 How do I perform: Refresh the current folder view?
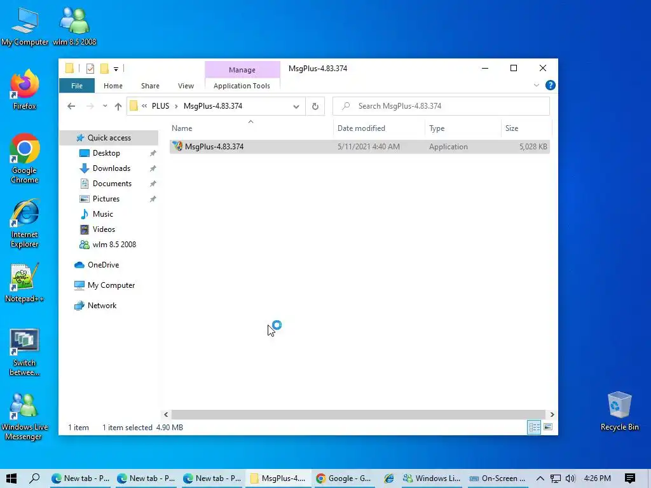pos(315,106)
